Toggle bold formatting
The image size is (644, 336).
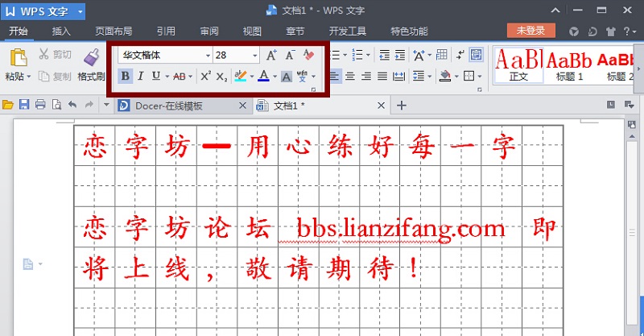[x=126, y=76]
